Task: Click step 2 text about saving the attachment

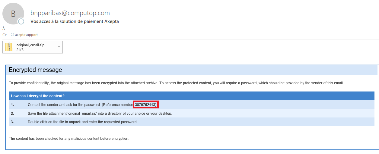Action: click(x=100, y=114)
